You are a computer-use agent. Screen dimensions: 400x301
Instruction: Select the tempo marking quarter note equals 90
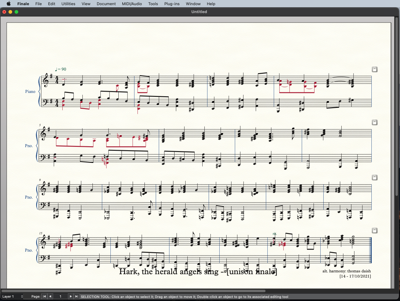[x=61, y=69]
